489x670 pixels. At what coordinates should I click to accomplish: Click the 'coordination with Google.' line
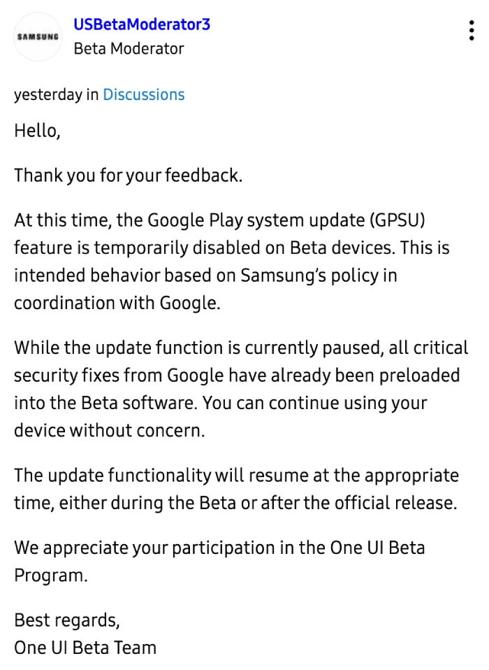117,303
